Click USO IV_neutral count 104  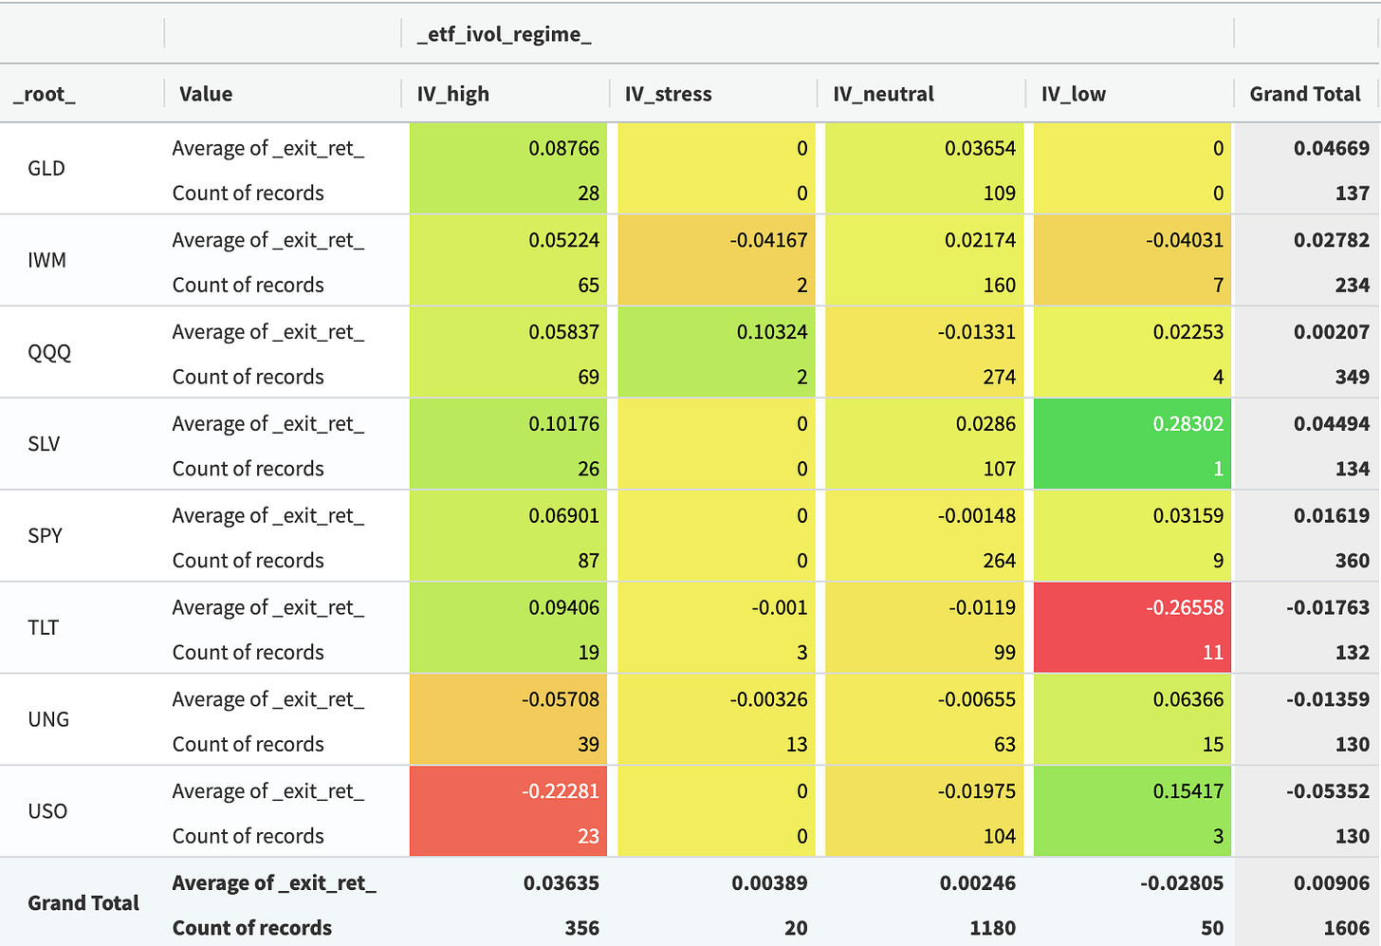(x=1000, y=837)
